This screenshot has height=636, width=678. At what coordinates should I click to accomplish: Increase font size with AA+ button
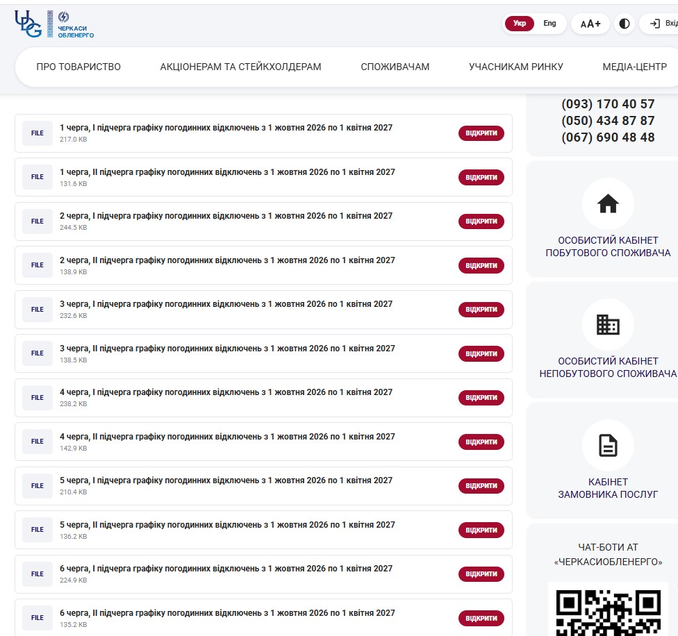pos(590,24)
